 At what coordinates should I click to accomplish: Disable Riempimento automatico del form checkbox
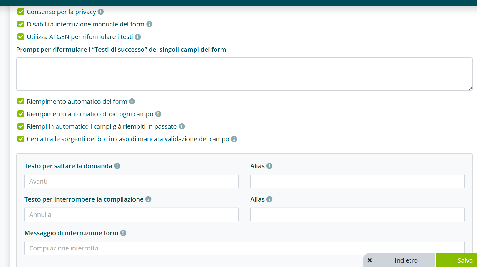point(21,101)
